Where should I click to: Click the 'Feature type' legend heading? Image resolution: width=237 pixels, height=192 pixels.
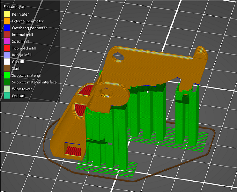14,7
